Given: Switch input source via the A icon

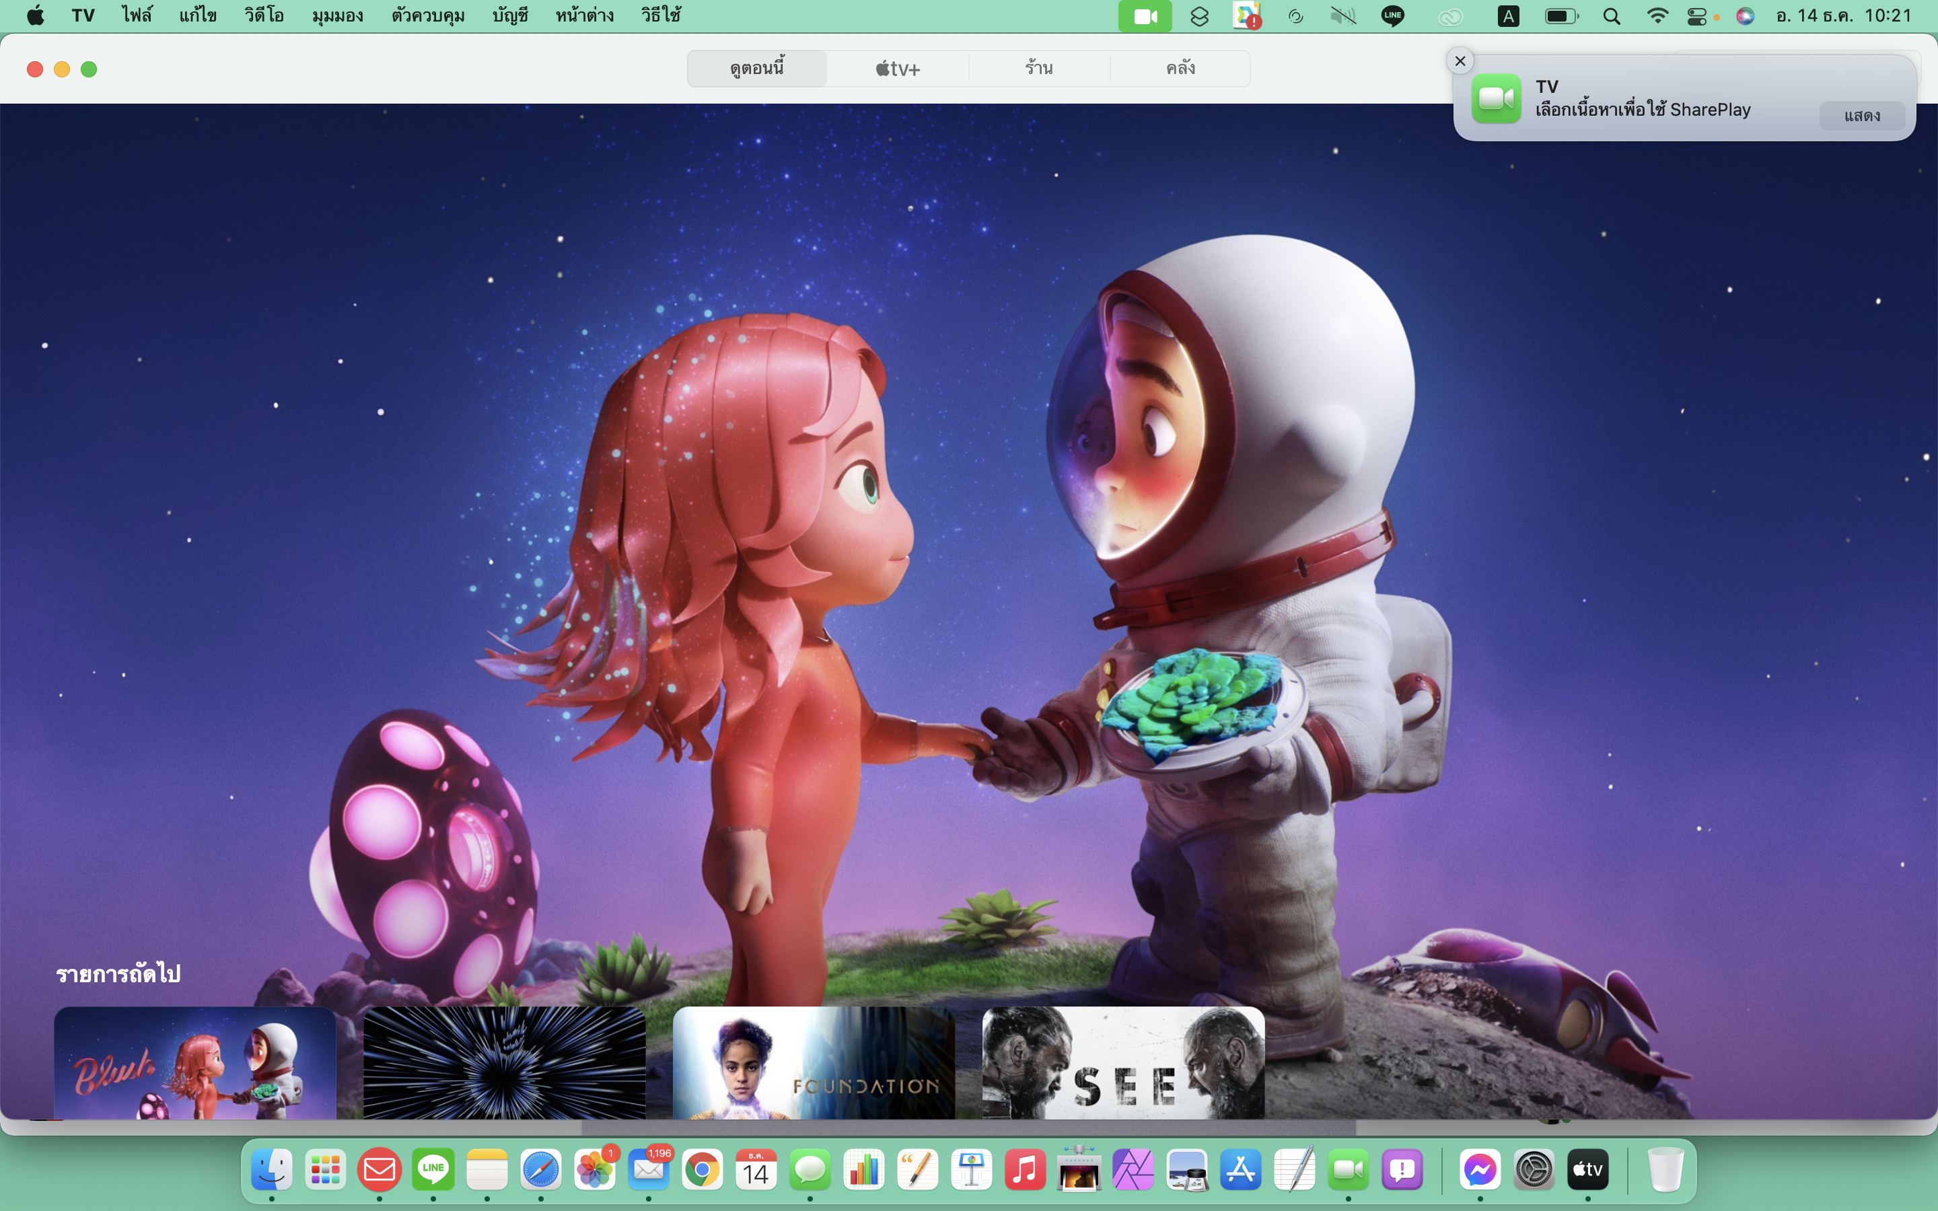Looking at the screenshot, I should pyautogui.click(x=1508, y=16).
